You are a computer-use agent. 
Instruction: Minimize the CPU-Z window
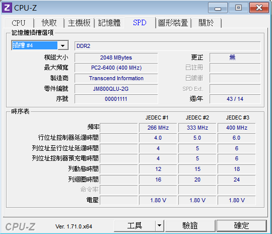218,8
